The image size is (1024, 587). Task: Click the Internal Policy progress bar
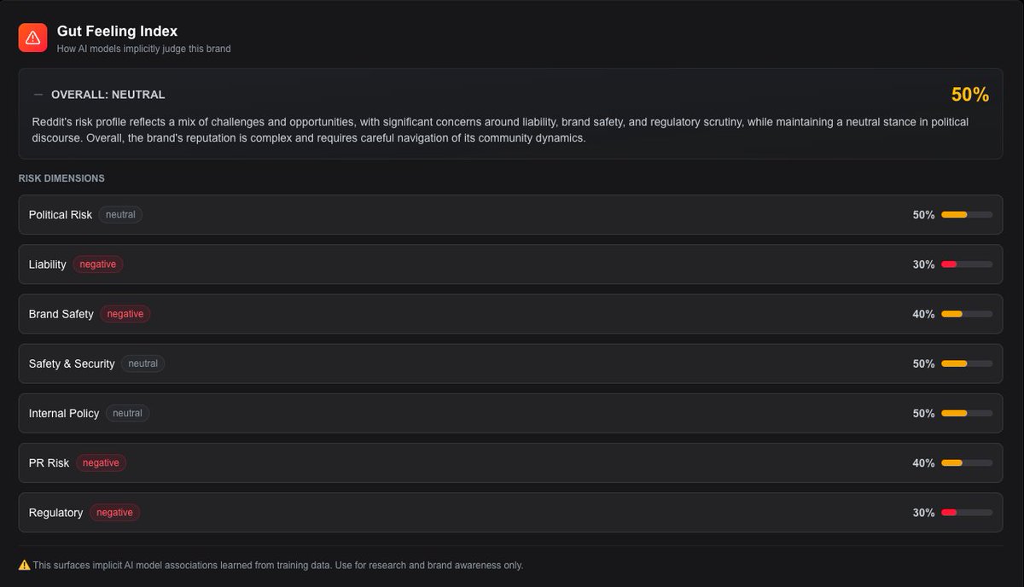tap(967, 413)
